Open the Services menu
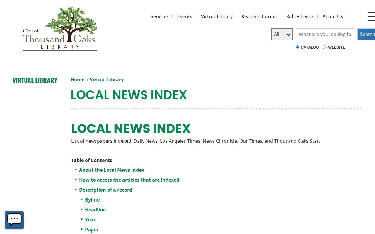Viewport: 375px width, 234px height. (160, 16)
